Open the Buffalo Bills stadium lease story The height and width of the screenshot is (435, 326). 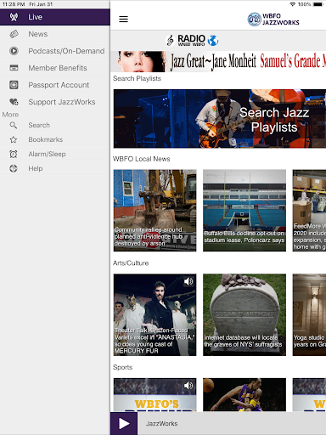coord(244,211)
